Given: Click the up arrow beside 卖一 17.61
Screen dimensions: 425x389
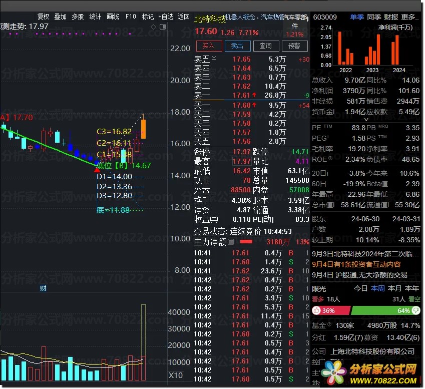Looking at the screenshot, I should (254, 95).
